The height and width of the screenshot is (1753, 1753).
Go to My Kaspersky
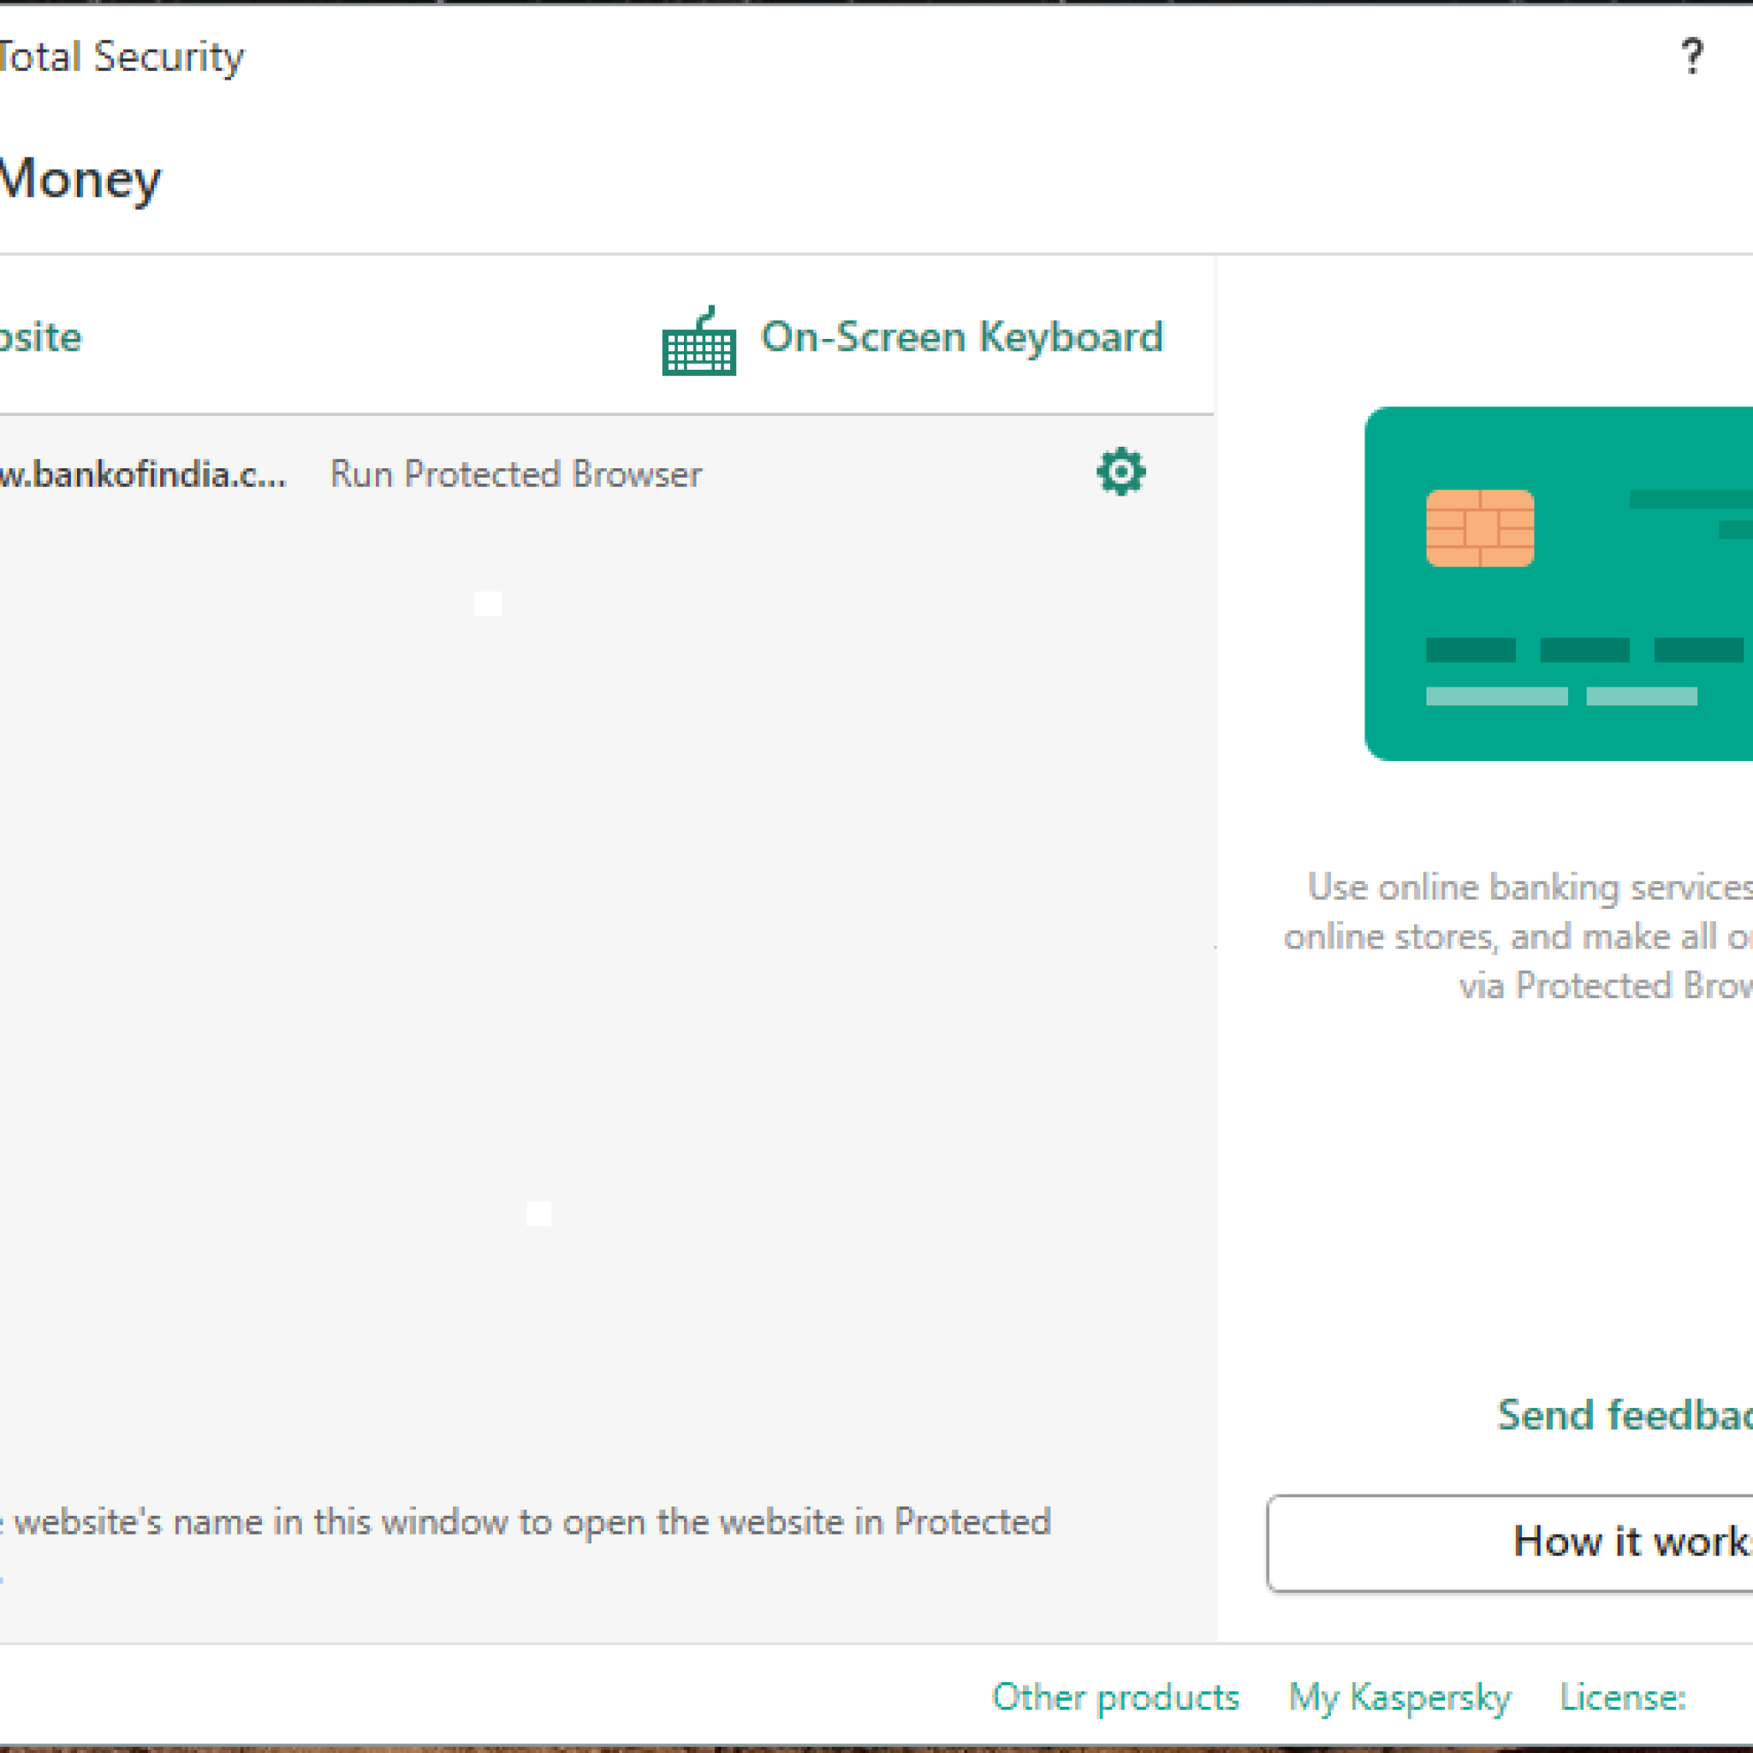pyautogui.click(x=1400, y=1696)
